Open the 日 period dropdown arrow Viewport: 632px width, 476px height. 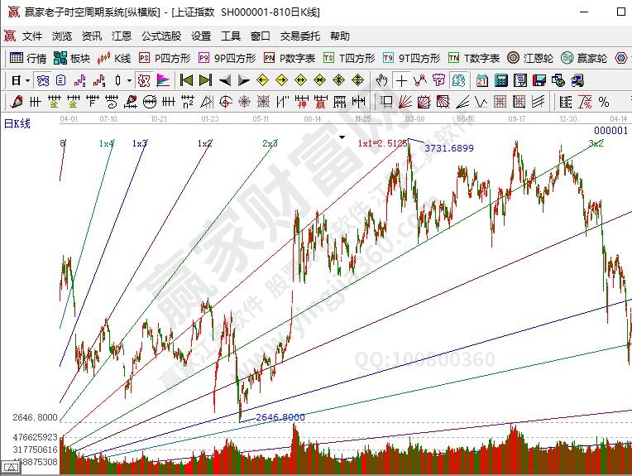27,80
